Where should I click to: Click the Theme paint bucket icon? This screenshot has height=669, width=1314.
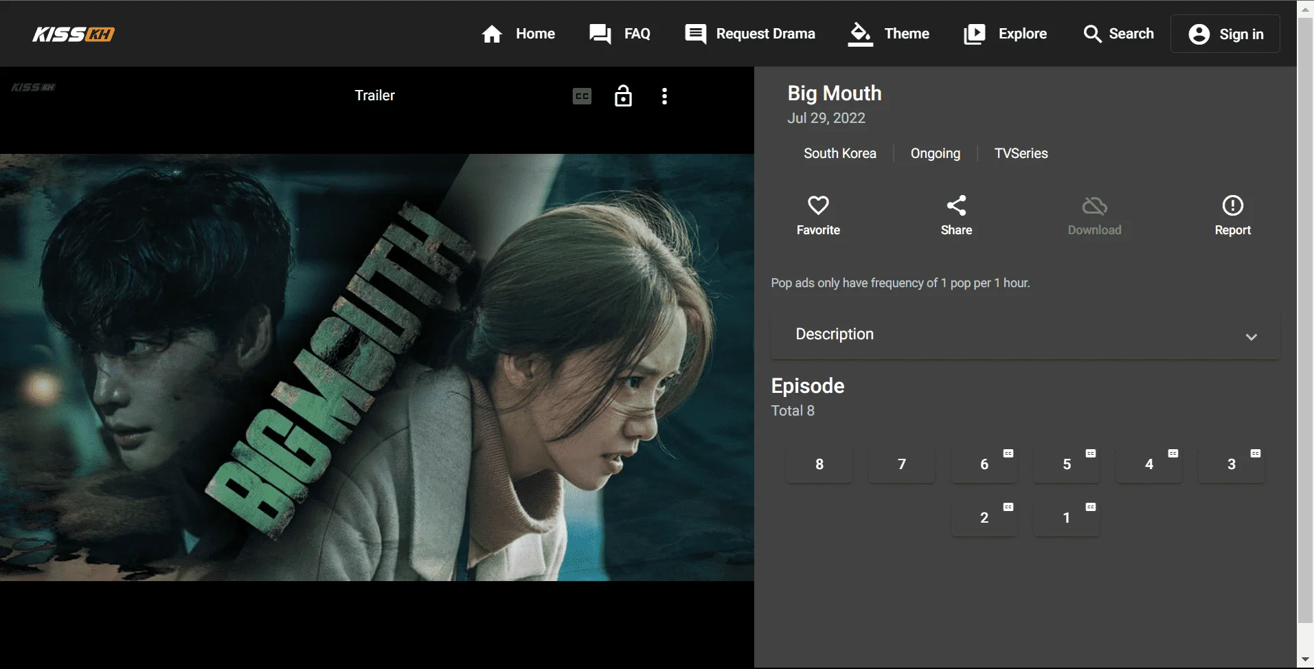pos(860,34)
